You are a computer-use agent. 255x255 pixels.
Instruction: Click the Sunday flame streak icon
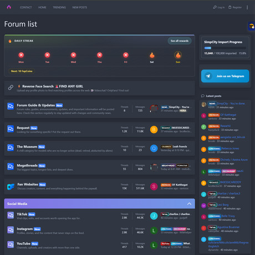click(x=178, y=55)
